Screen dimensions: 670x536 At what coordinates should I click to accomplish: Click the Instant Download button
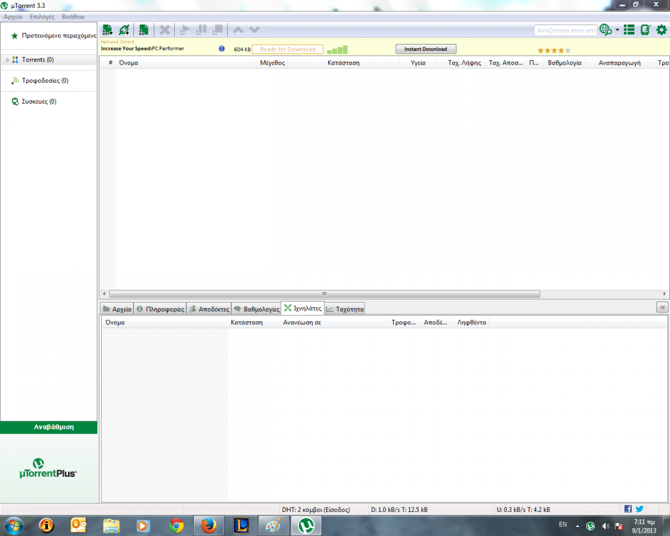click(x=426, y=49)
